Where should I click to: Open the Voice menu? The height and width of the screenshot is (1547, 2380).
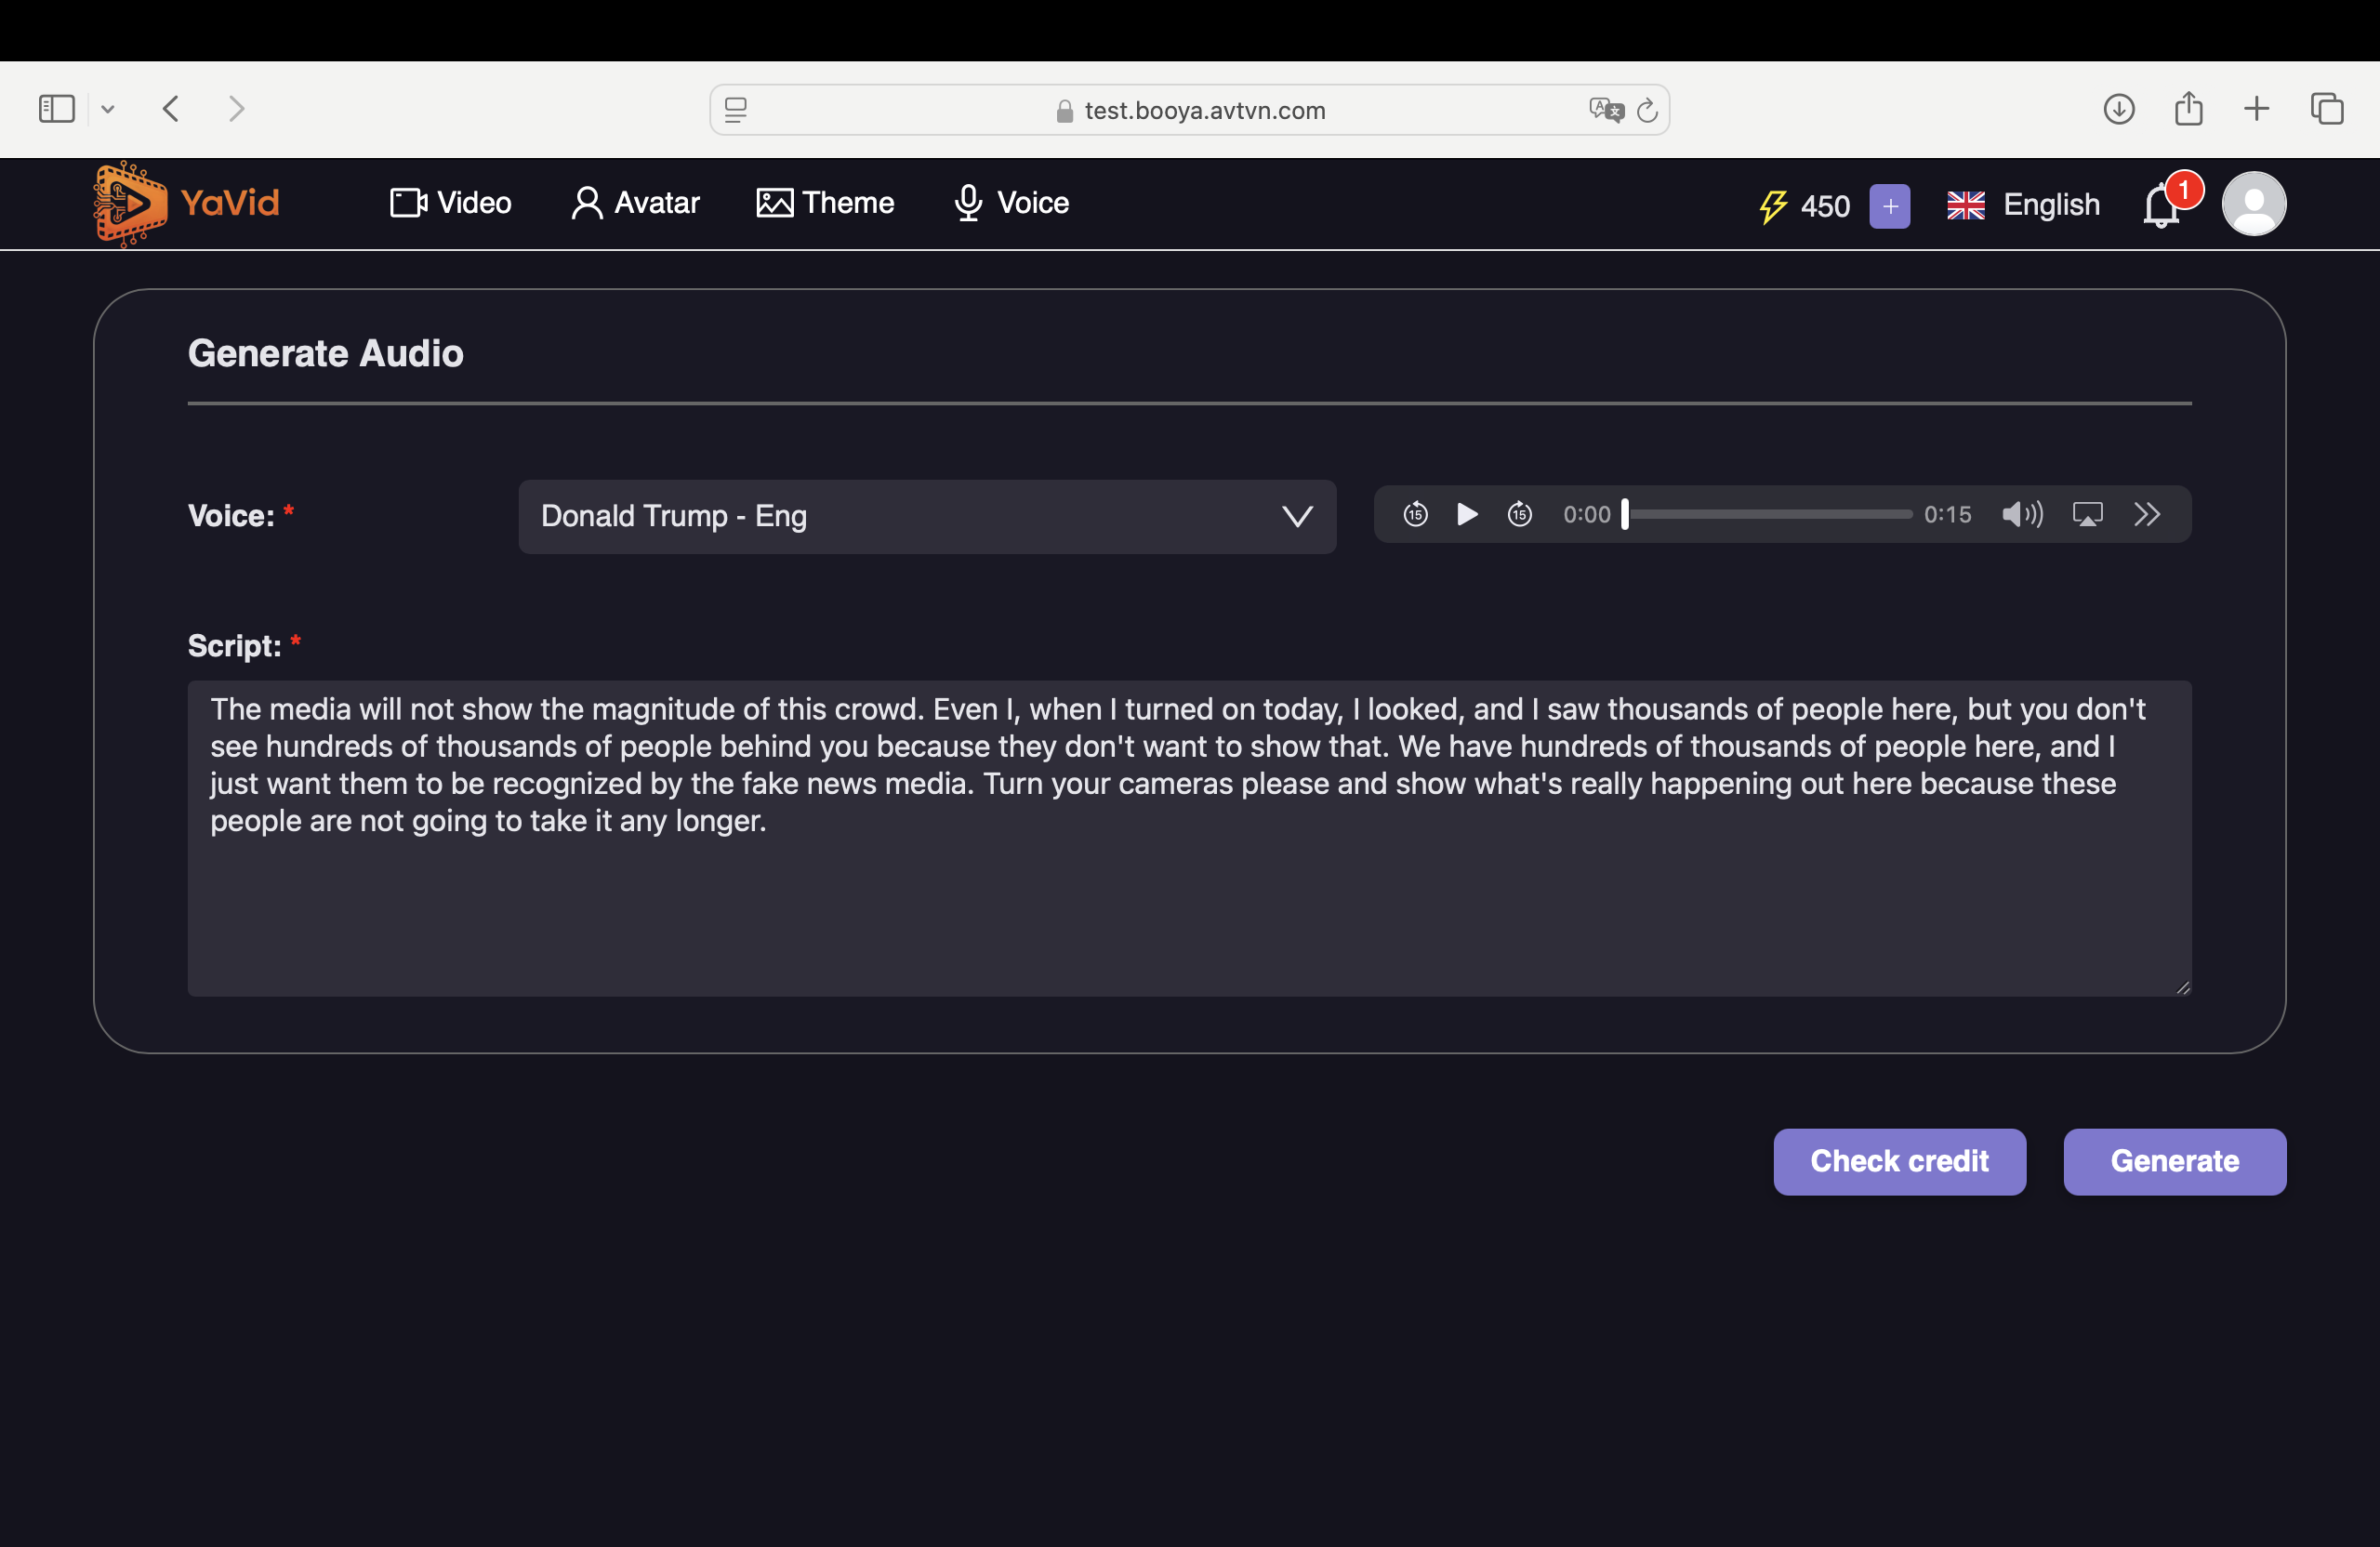tap(1011, 203)
